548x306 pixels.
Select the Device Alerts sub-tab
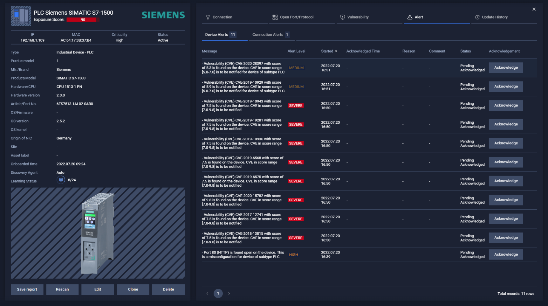click(224, 35)
